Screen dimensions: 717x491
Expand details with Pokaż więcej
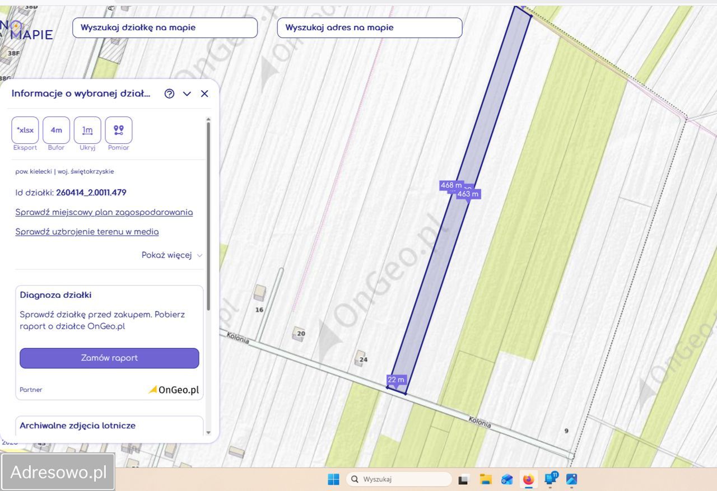pos(172,255)
